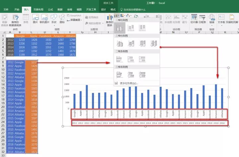Select the 2-D 100% stacked column chart
239x157 pixels.
(x=142, y=28)
